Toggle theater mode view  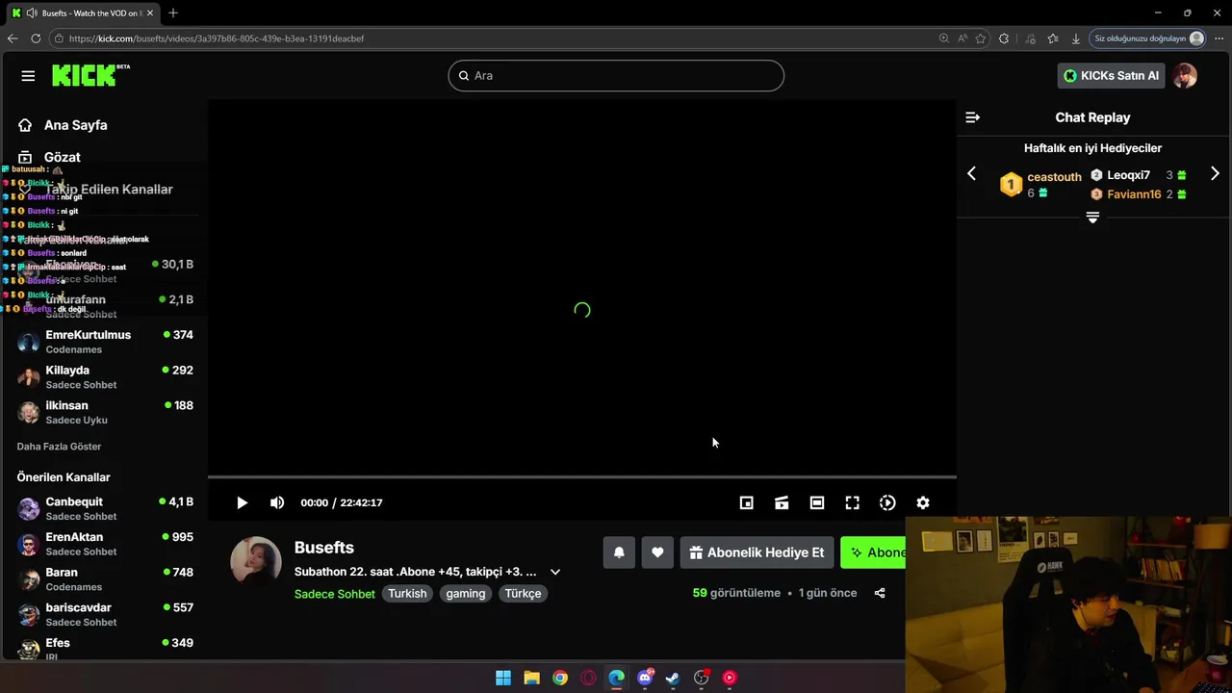point(817,502)
